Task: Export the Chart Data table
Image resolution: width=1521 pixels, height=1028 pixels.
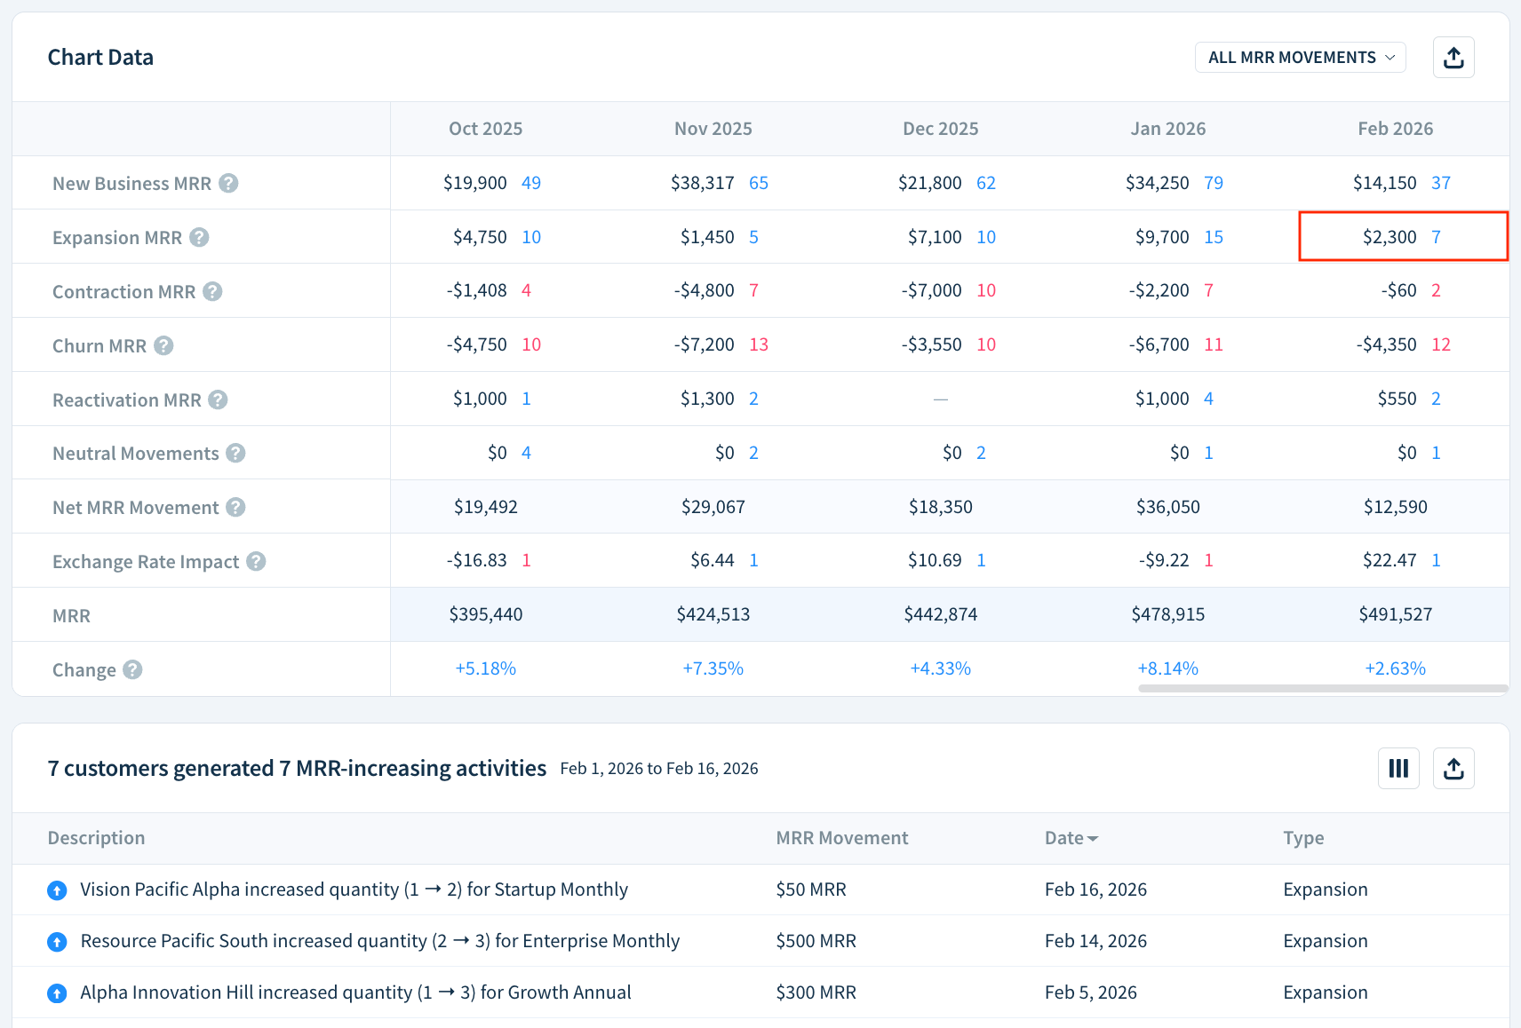Action: click(1453, 57)
